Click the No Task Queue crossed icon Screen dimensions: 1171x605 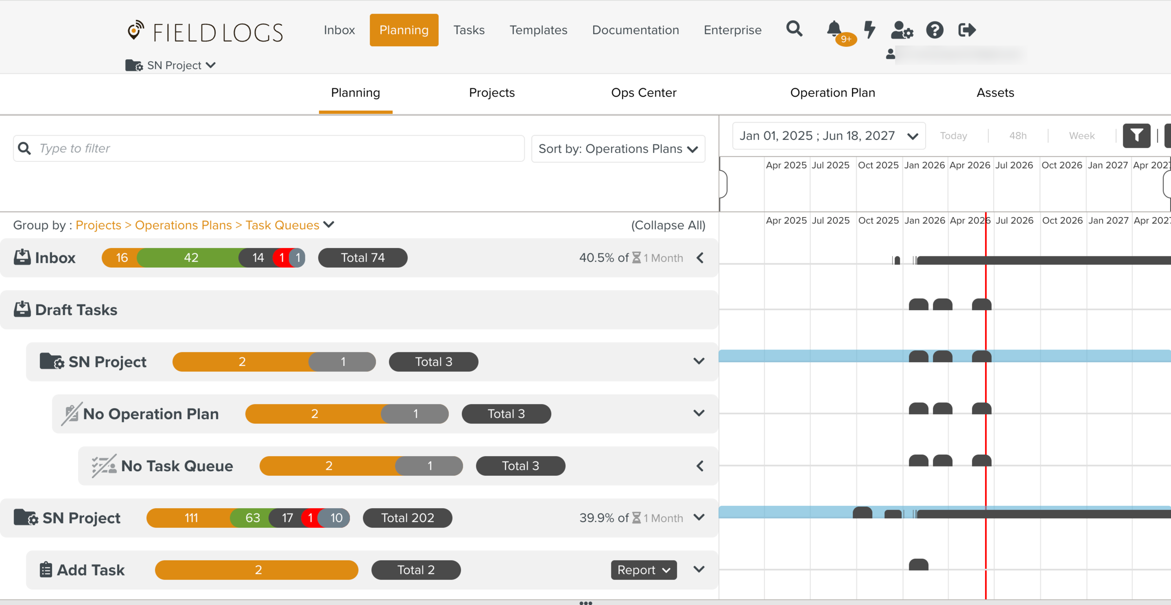coord(104,466)
